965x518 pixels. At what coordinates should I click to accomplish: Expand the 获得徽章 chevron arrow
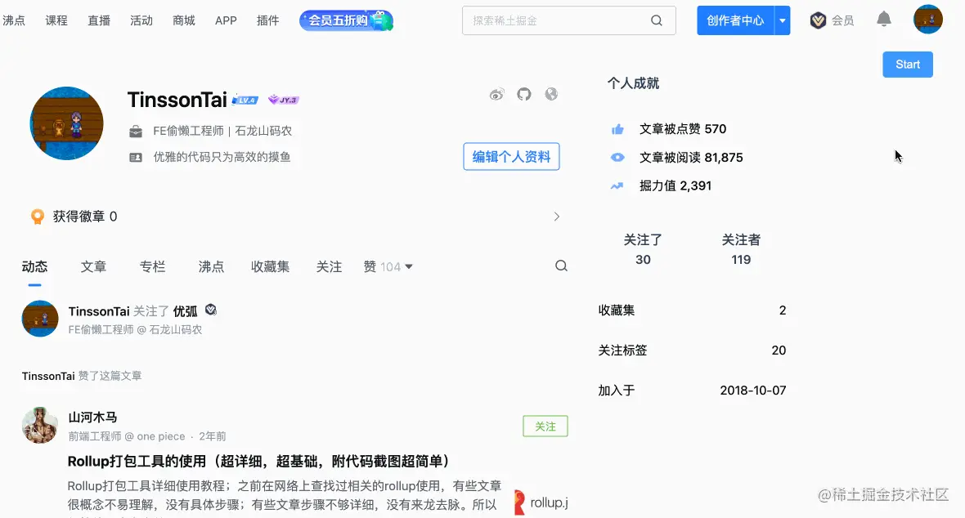coord(556,217)
